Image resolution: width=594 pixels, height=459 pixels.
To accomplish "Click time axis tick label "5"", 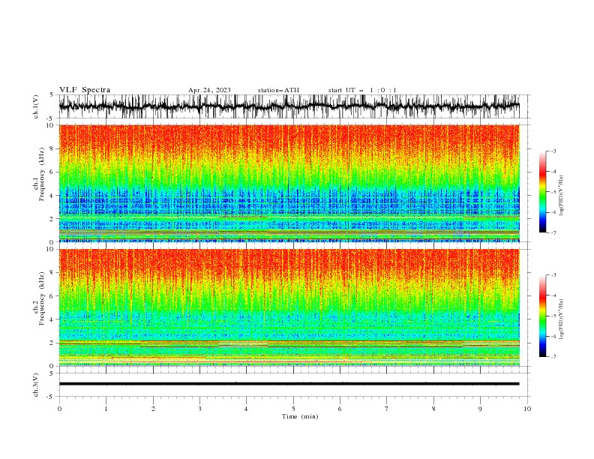I will click(x=293, y=409).
